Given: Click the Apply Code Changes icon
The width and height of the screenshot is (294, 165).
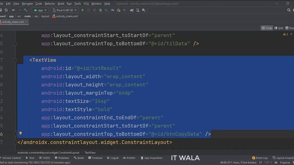Looking at the screenshot, I should click(x=94, y=10).
